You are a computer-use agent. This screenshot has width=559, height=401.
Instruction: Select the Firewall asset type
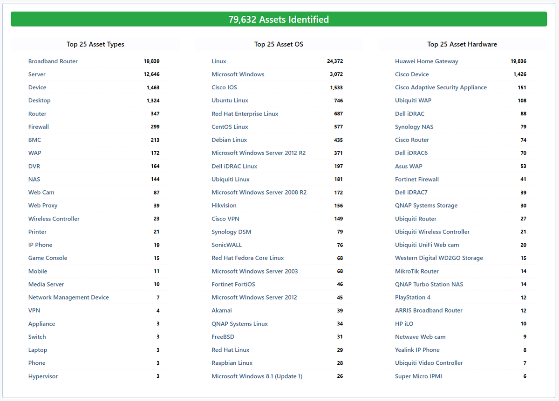pyautogui.click(x=39, y=127)
